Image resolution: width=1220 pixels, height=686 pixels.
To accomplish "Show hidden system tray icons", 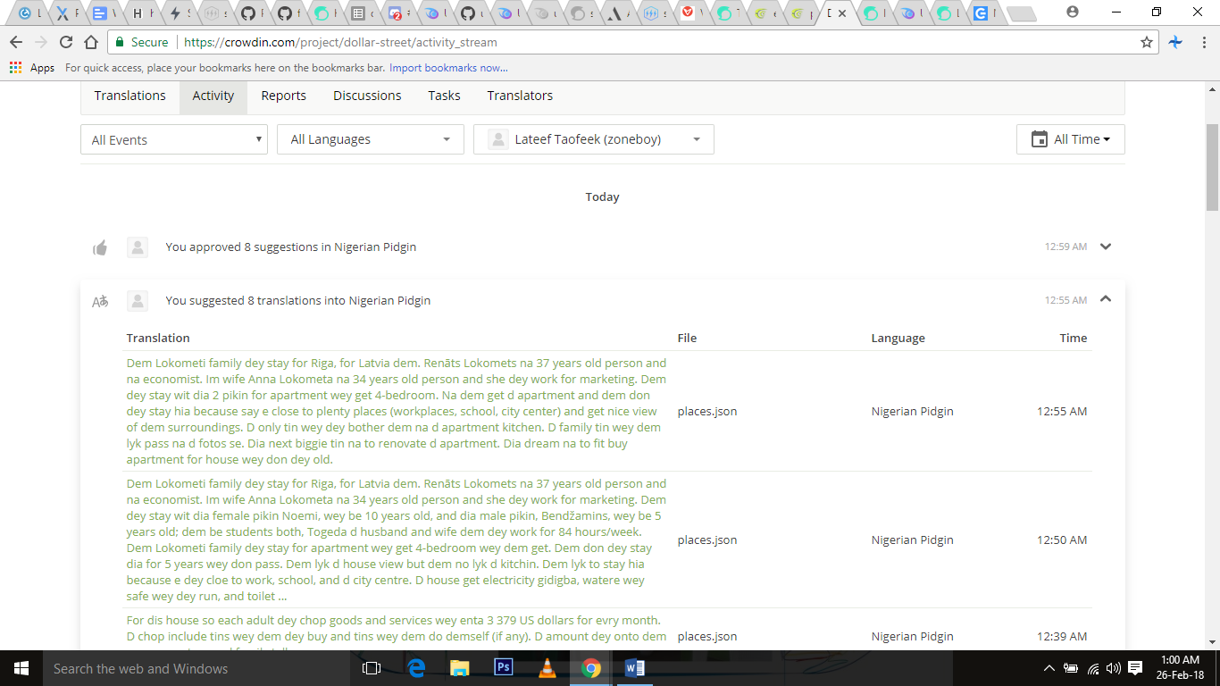I will (1049, 668).
